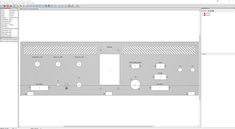Viewport: 235px width, 129px height.
Task: Click the 3D toolbar icon
Action: pos(69,6)
